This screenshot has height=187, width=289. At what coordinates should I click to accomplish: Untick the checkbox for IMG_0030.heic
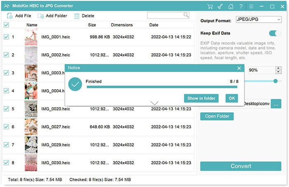pyautogui.click(x=6, y=163)
